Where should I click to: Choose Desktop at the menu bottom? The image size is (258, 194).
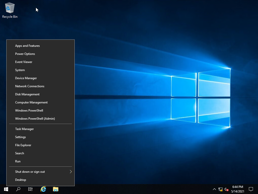point(41,180)
